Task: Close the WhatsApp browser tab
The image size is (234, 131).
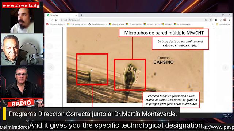Action: click(76, 15)
